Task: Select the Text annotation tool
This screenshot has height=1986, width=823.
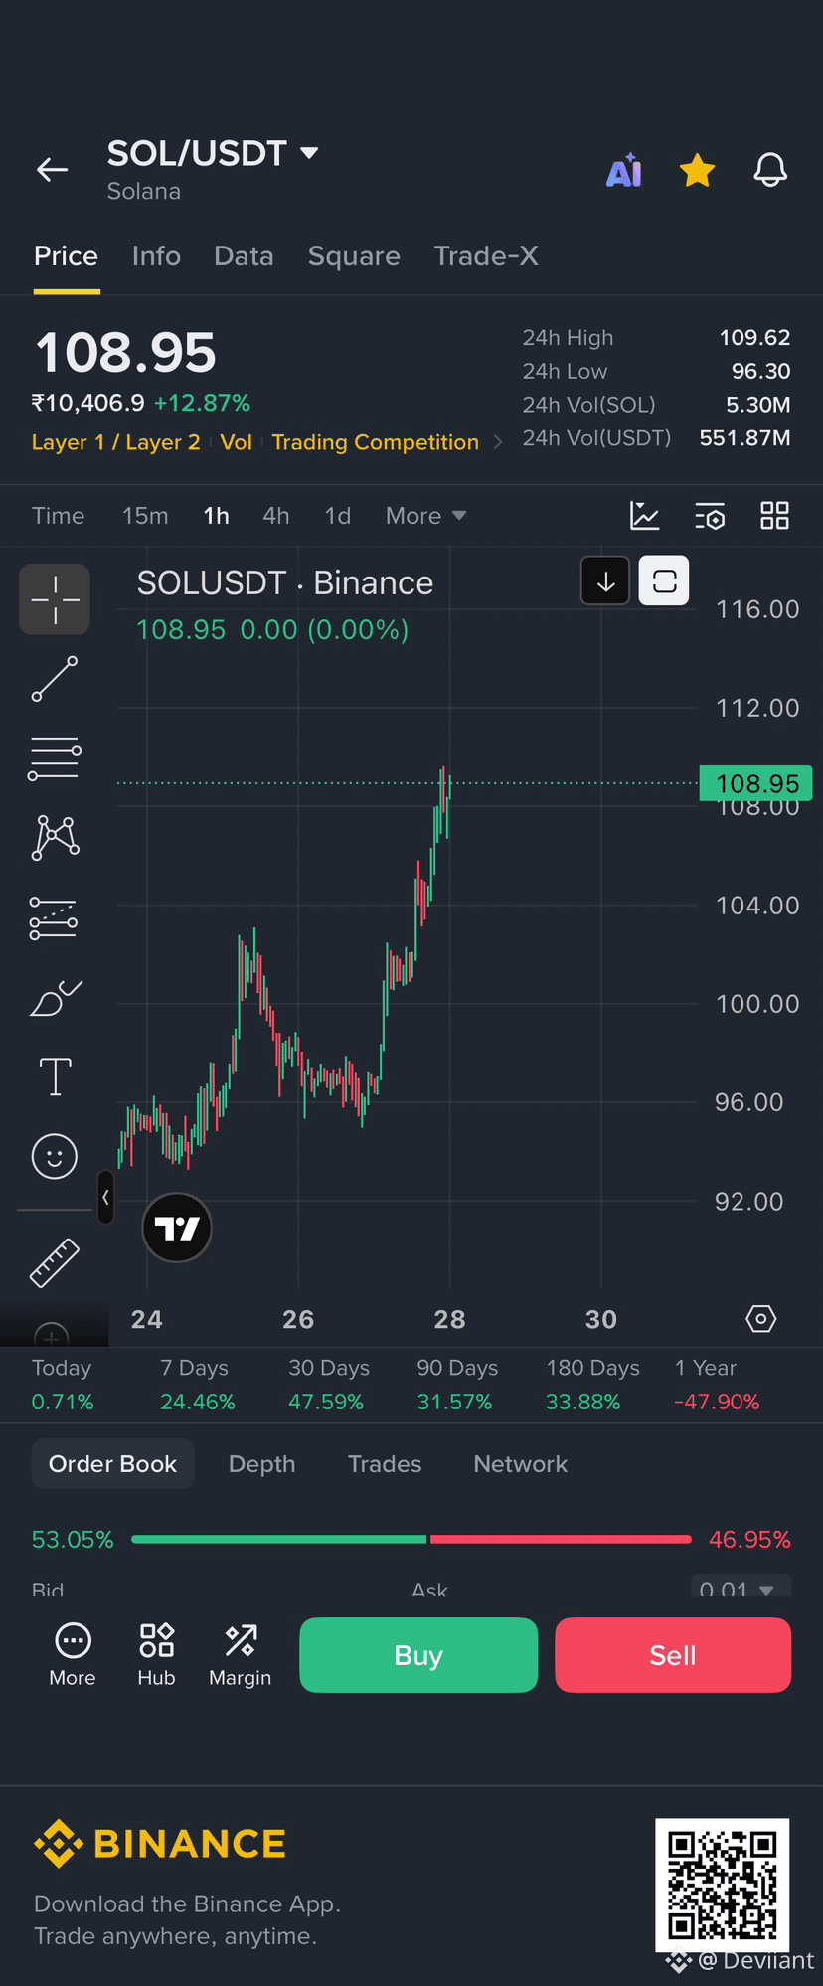Action: click(x=55, y=1076)
